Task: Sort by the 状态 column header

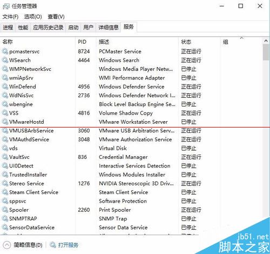Action: [x=199, y=42]
